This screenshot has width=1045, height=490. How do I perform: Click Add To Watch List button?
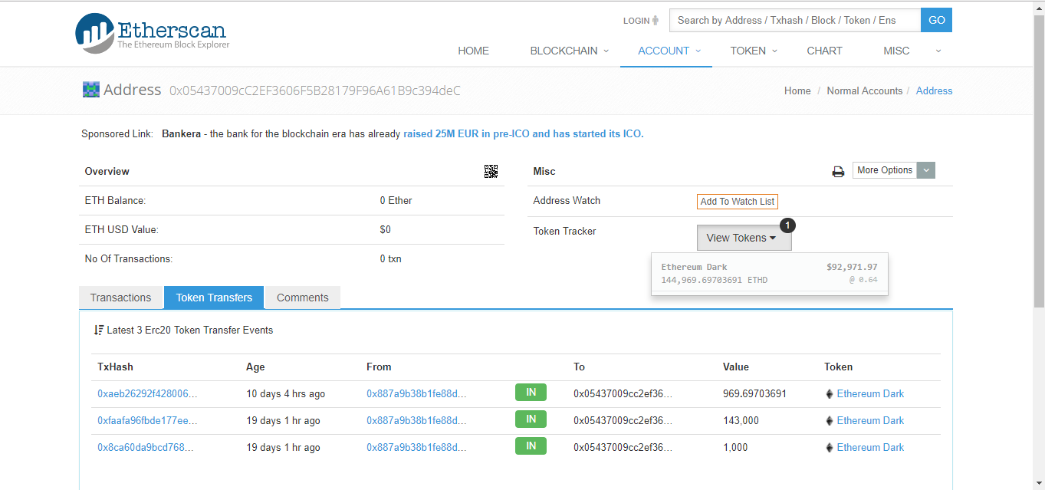[738, 202]
